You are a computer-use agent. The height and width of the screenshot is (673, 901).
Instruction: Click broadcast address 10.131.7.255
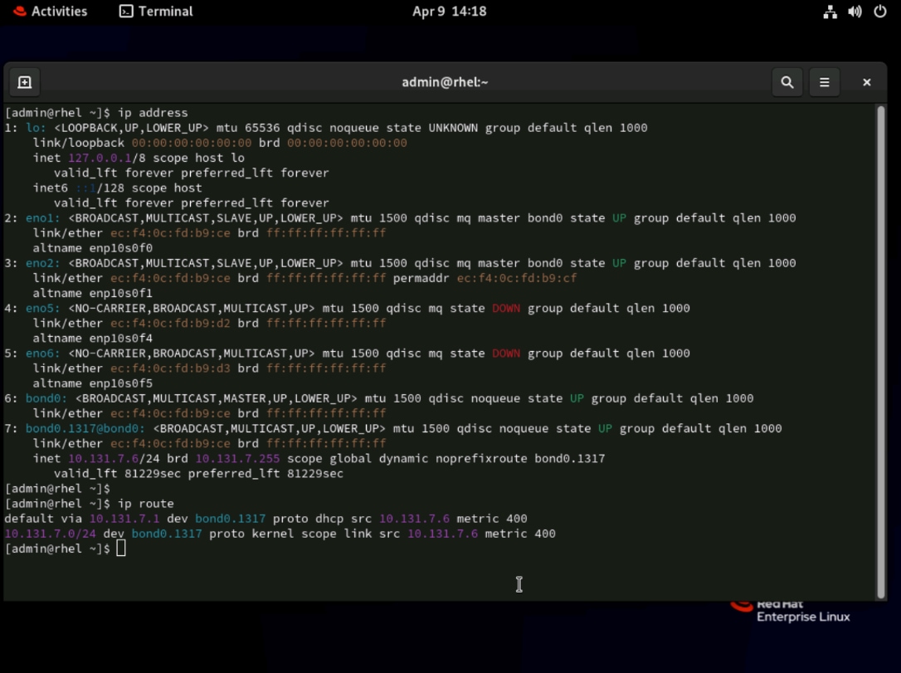pyautogui.click(x=238, y=459)
